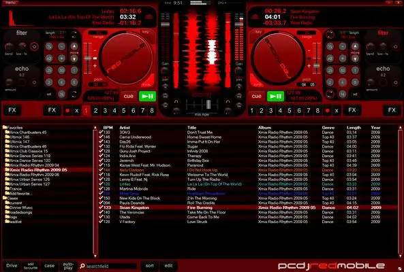This screenshot has height=272, width=404.
Task: Toggle the left deck key lock button
Action: (146, 32)
